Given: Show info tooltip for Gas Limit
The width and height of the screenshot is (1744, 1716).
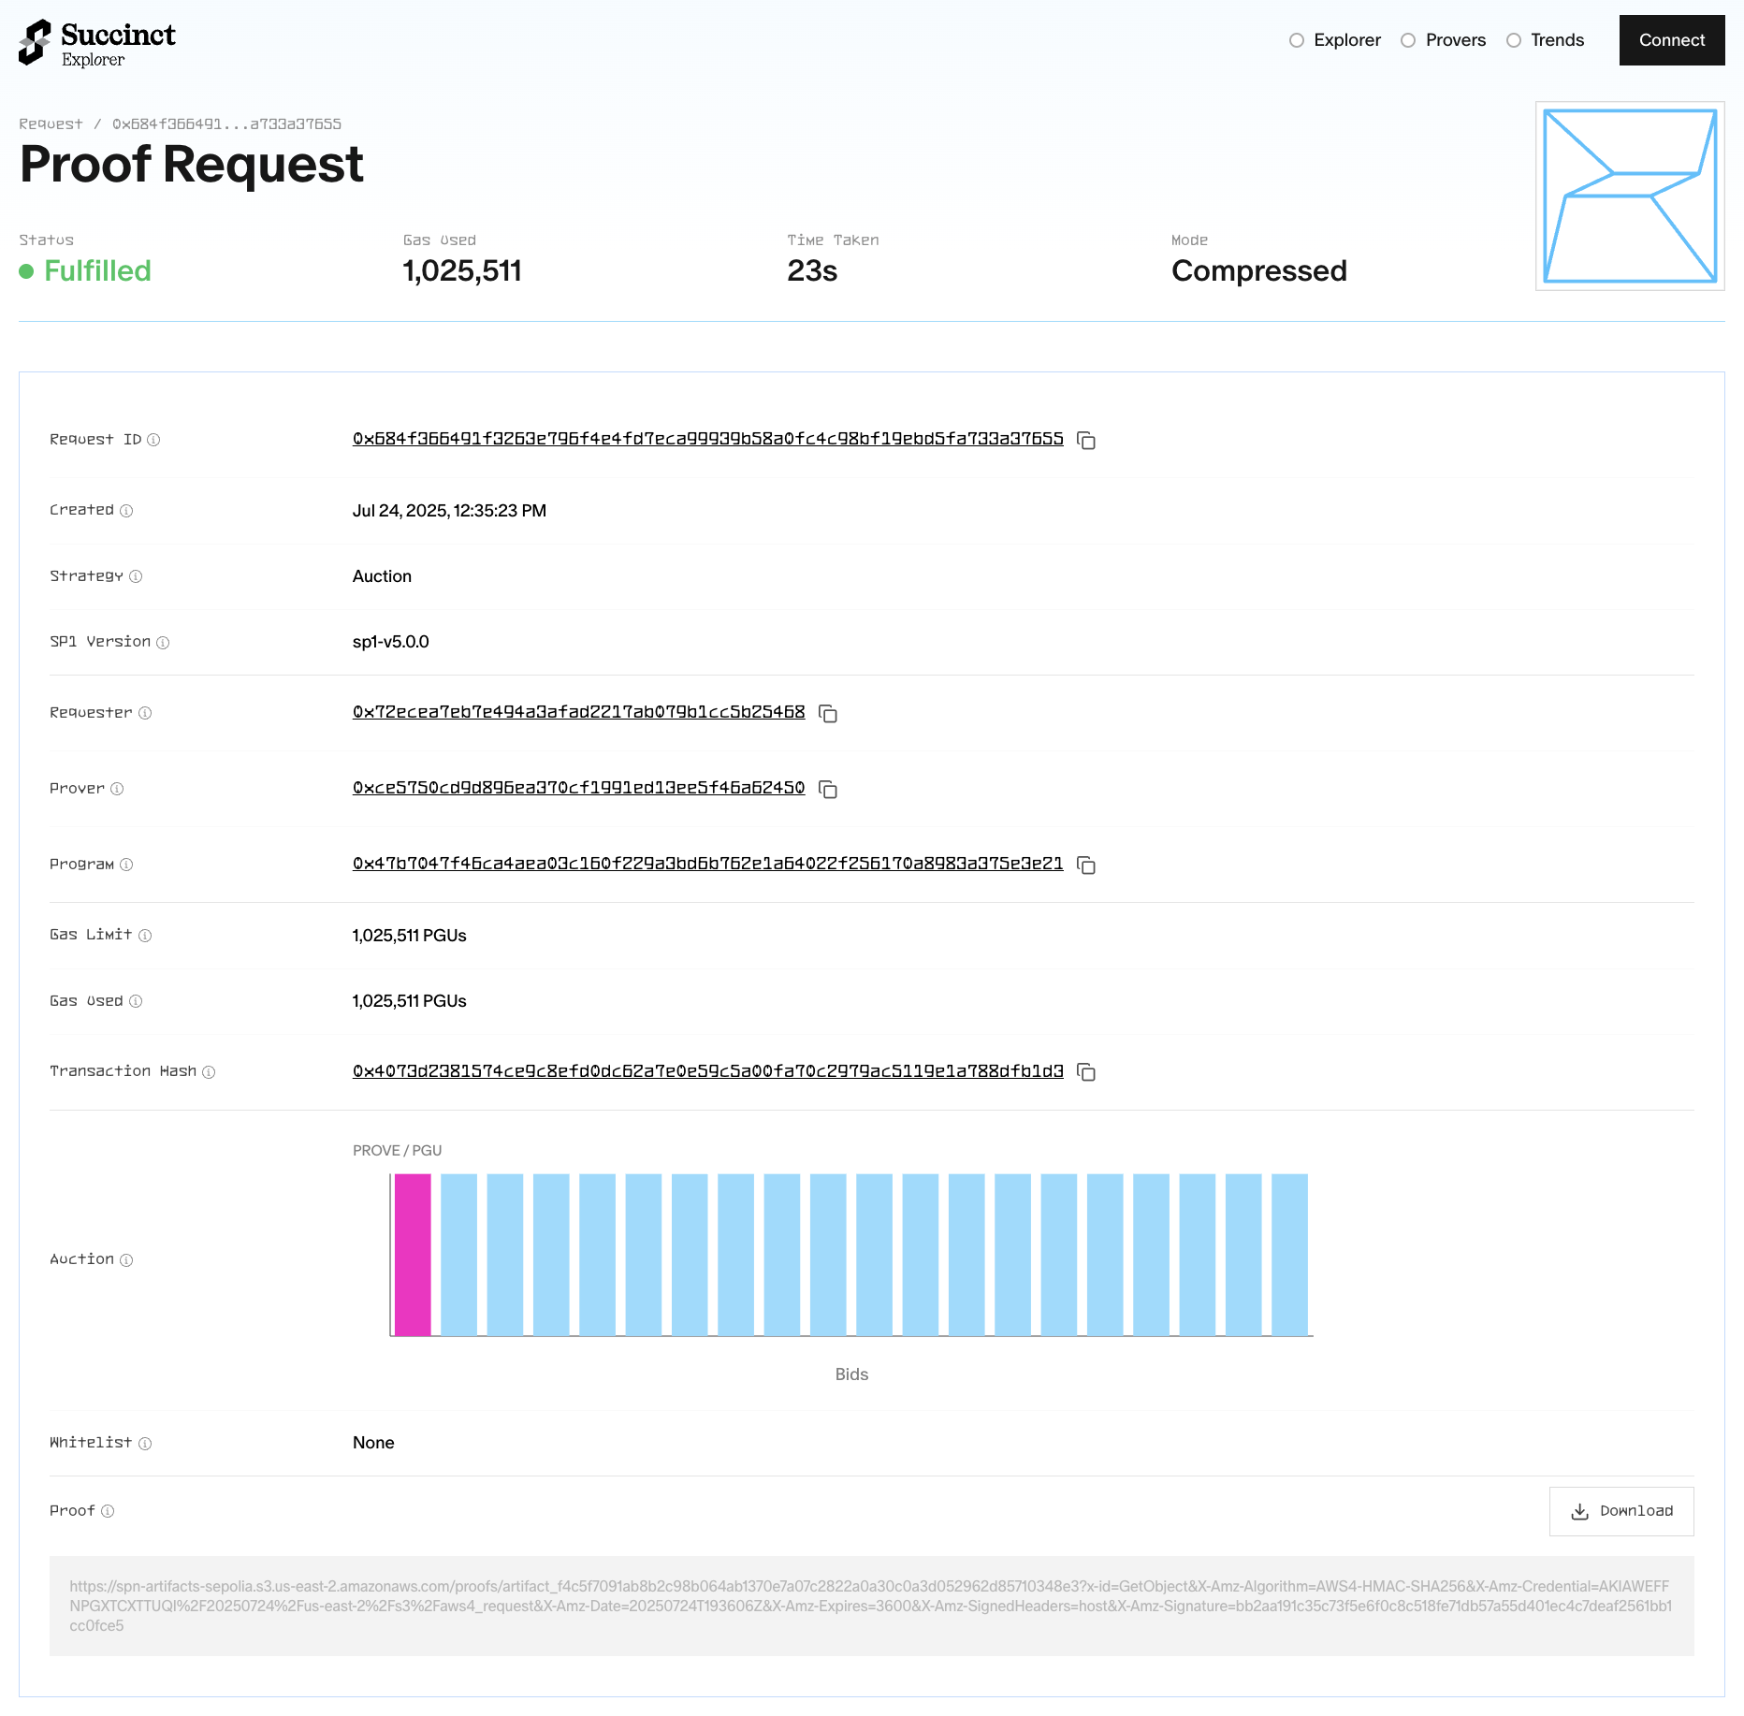Looking at the screenshot, I should coord(145,936).
